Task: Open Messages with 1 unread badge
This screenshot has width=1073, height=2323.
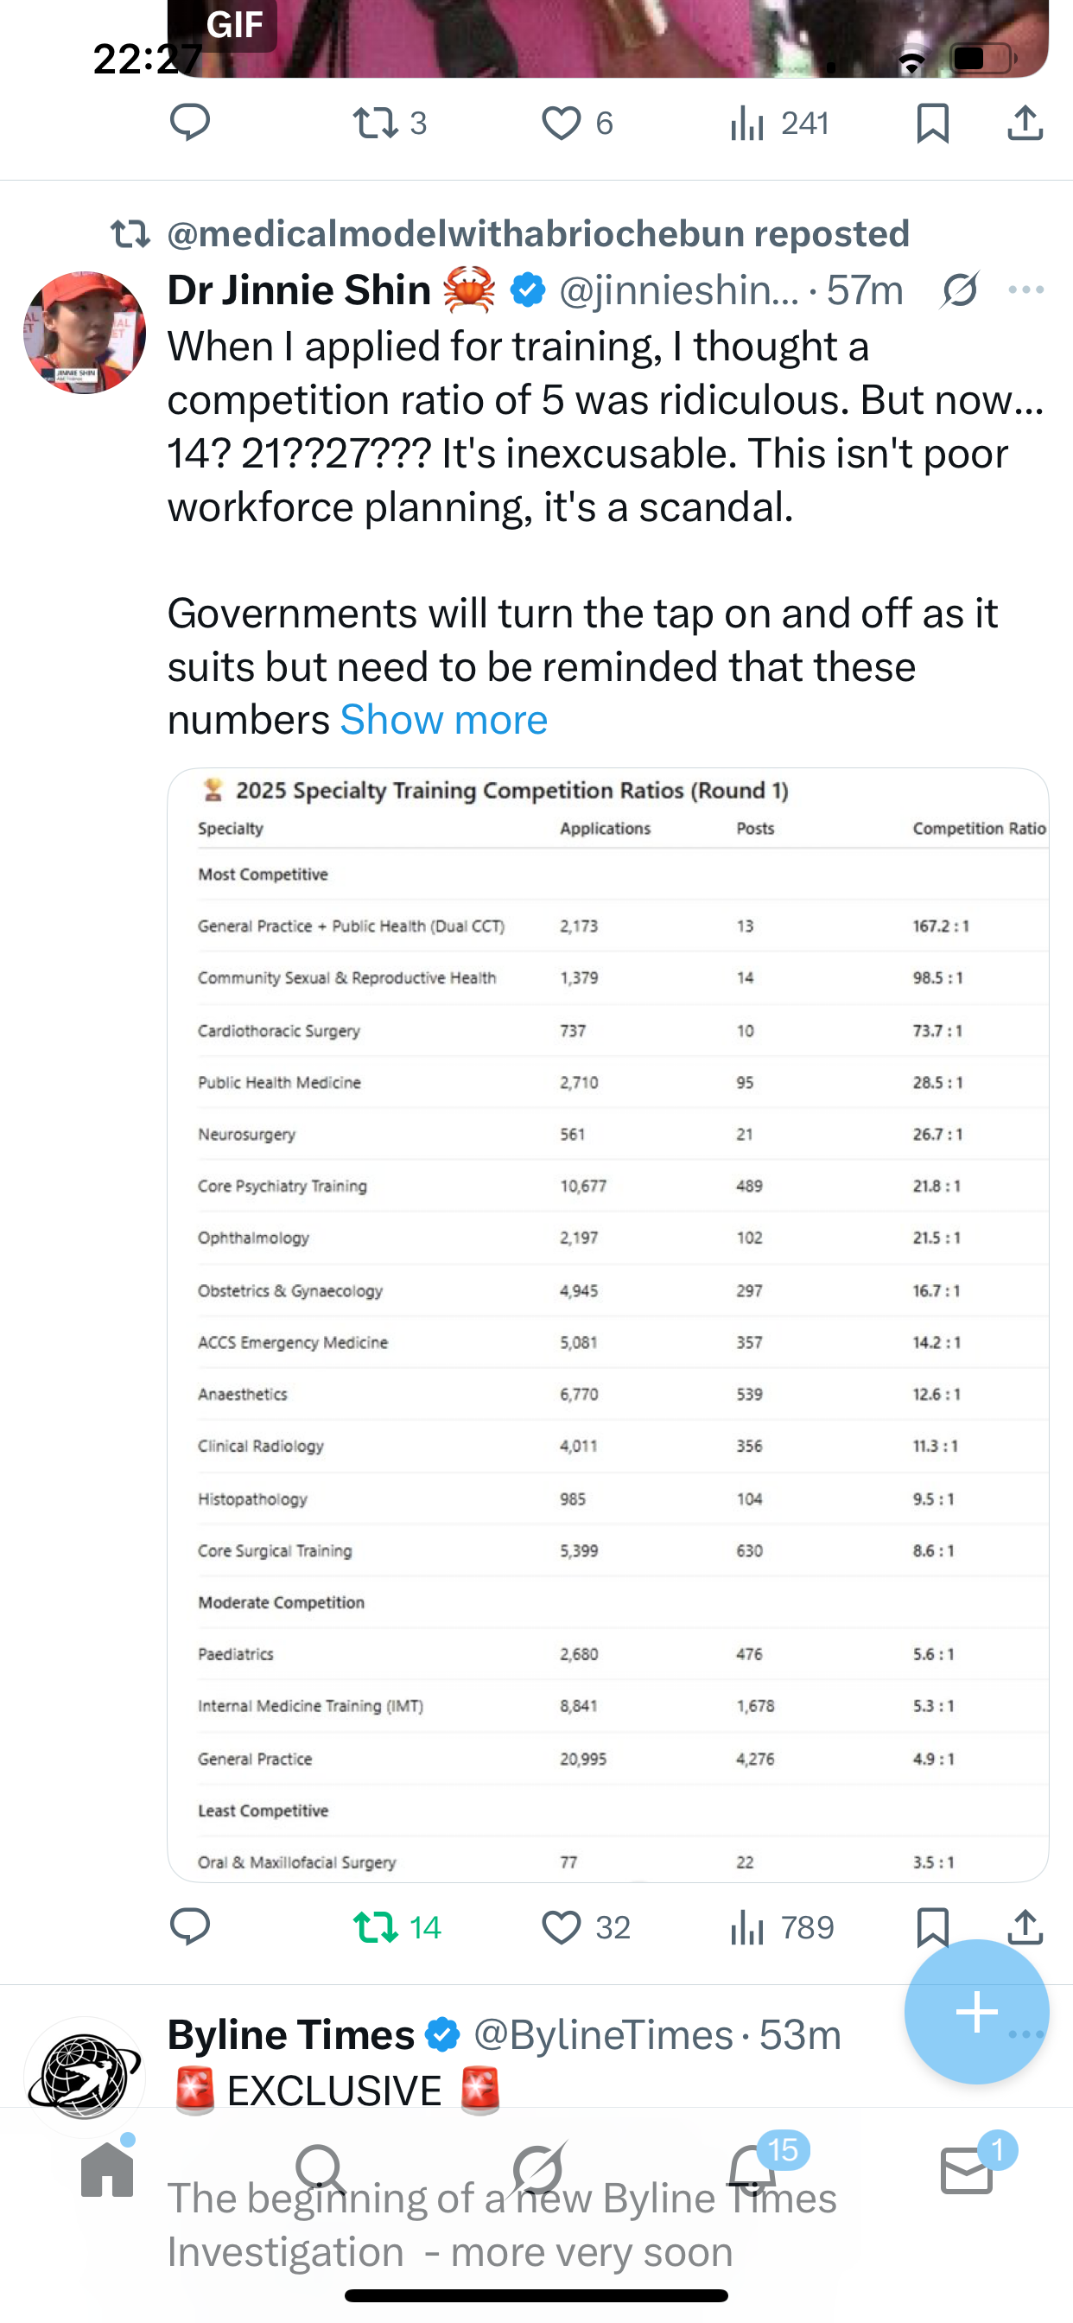Action: click(x=966, y=2170)
